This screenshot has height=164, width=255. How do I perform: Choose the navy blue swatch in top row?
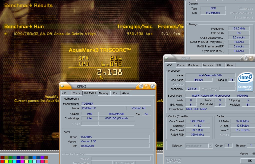pos(18,157)
